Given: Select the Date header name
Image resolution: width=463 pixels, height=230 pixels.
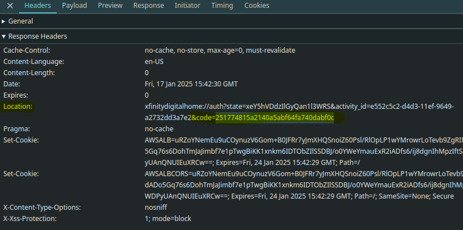Looking at the screenshot, I should (x=12, y=84).
